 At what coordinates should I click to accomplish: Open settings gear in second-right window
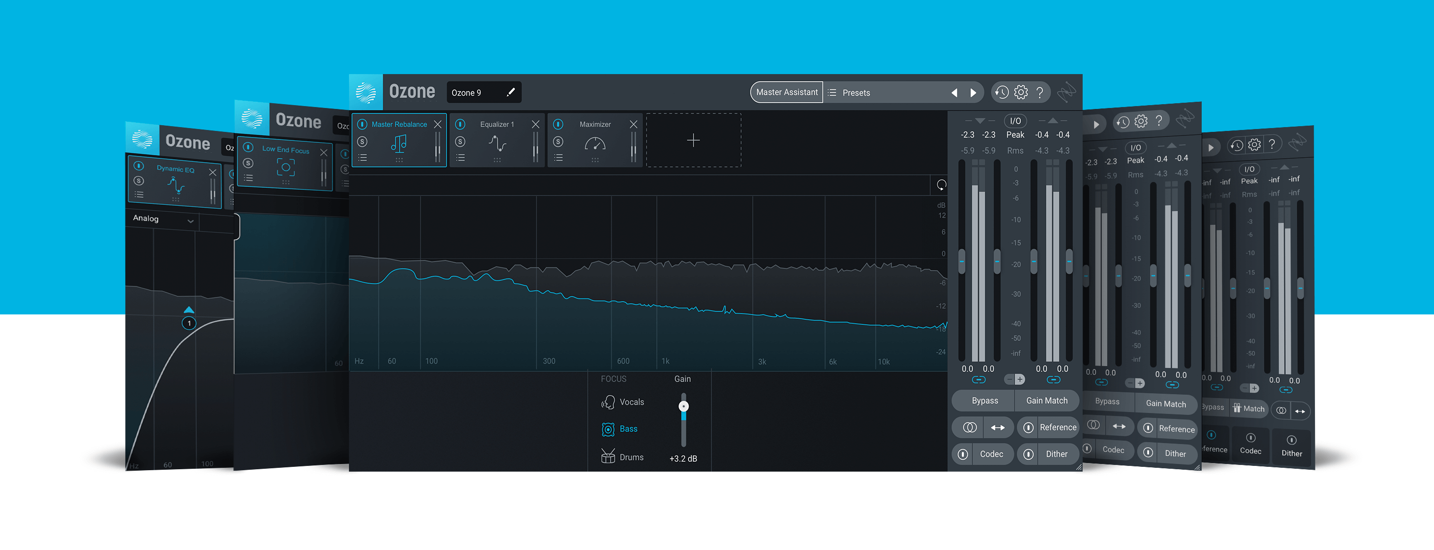1141,121
